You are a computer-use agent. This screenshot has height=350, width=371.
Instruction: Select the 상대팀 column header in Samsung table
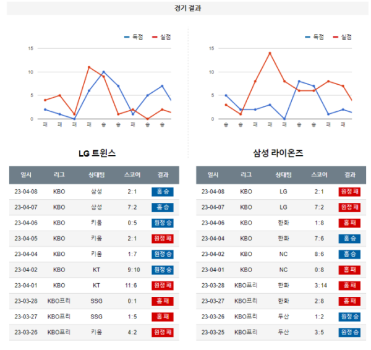click(283, 175)
